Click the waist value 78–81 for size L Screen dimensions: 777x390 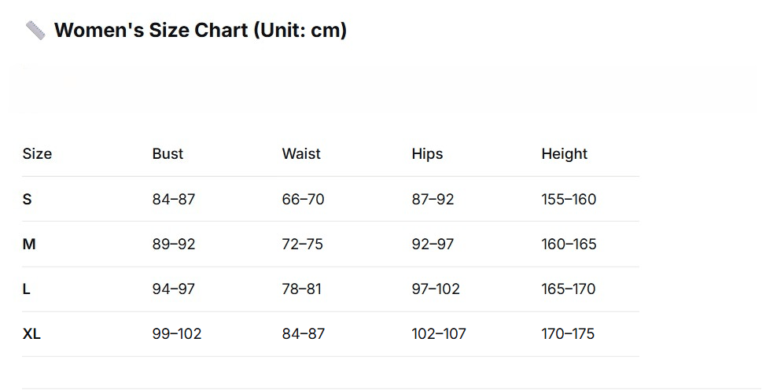pyautogui.click(x=302, y=289)
